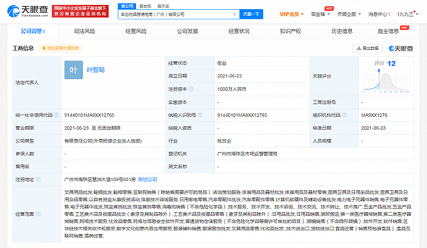This screenshot has height=248, width=427.
Task: Click the 天眼查 watermark logo beside export
Action: pyautogui.click(x=402, y=48)
